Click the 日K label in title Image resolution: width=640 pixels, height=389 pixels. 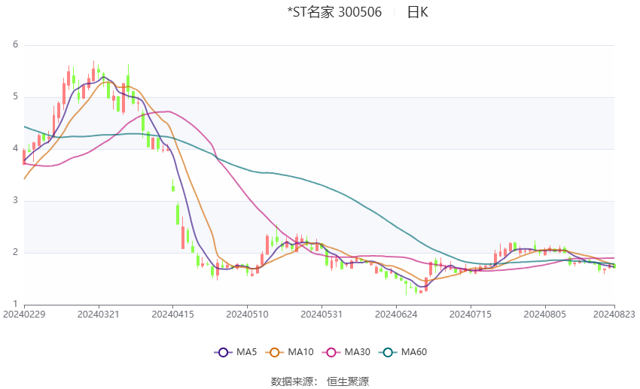pyautogui.click(x=418, y=12)
